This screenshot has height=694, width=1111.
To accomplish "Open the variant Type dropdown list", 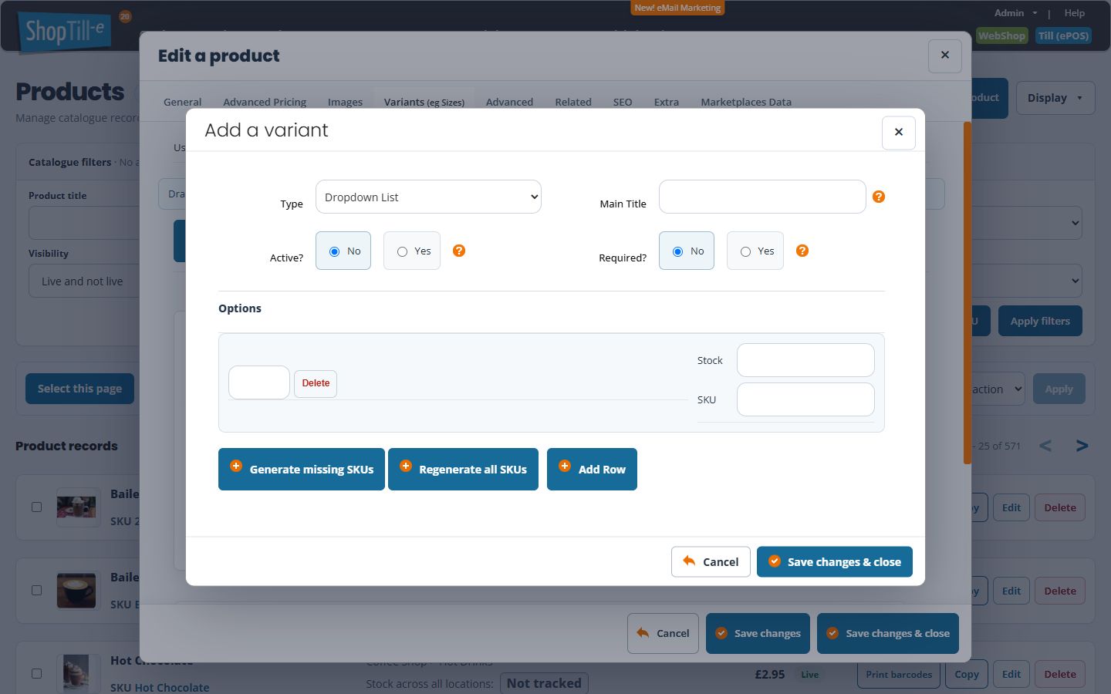I will point(428,197).
